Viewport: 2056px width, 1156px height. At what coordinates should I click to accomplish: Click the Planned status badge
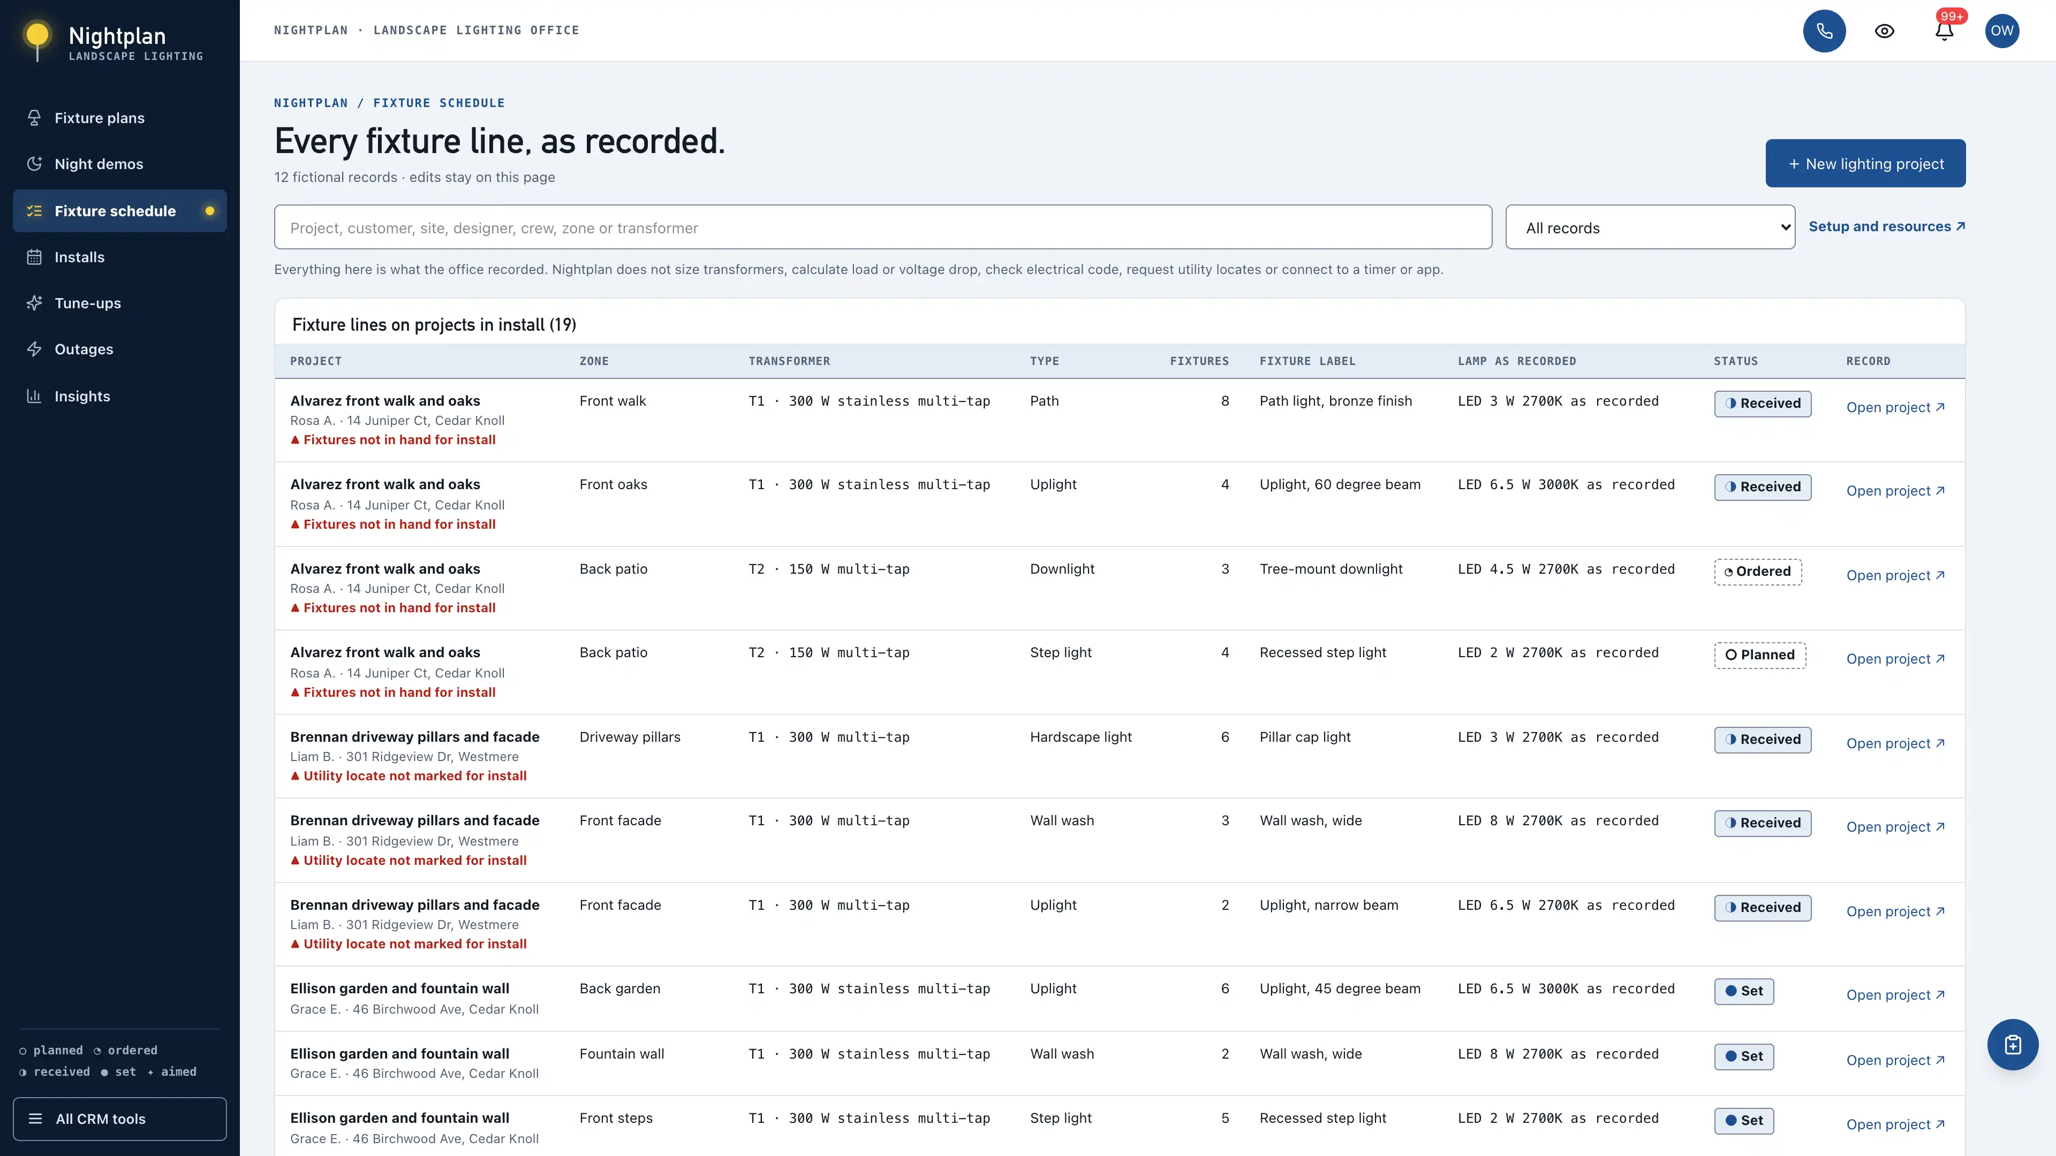click(x=1760, y=655)
